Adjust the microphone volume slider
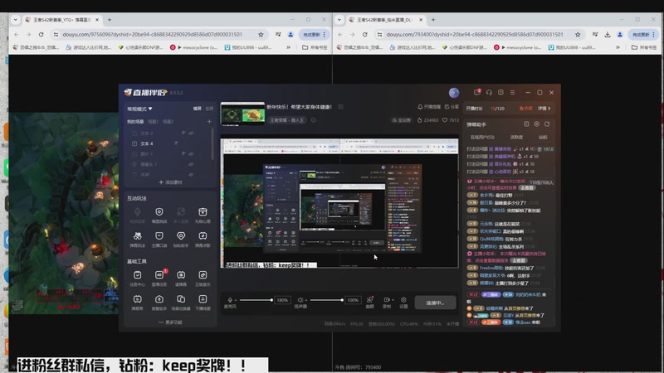664x373 pixels. (256, 300)
